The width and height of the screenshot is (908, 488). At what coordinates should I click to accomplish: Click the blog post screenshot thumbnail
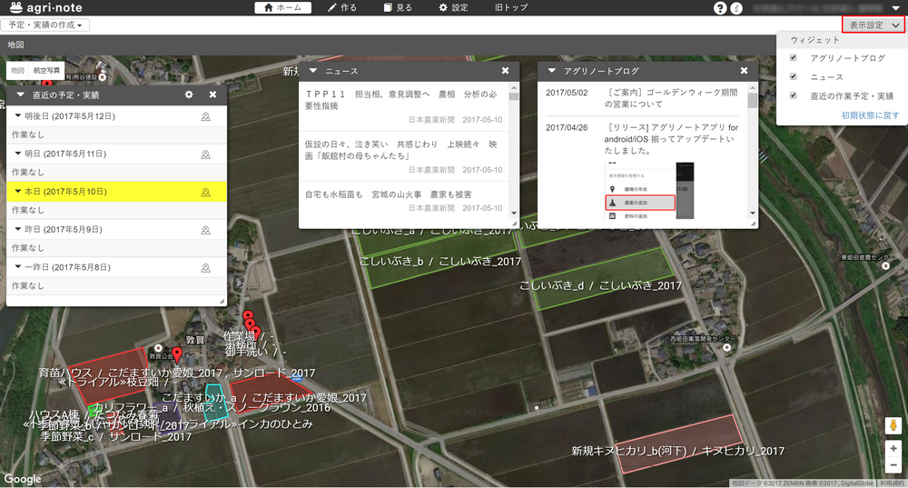tap(649, 190)
